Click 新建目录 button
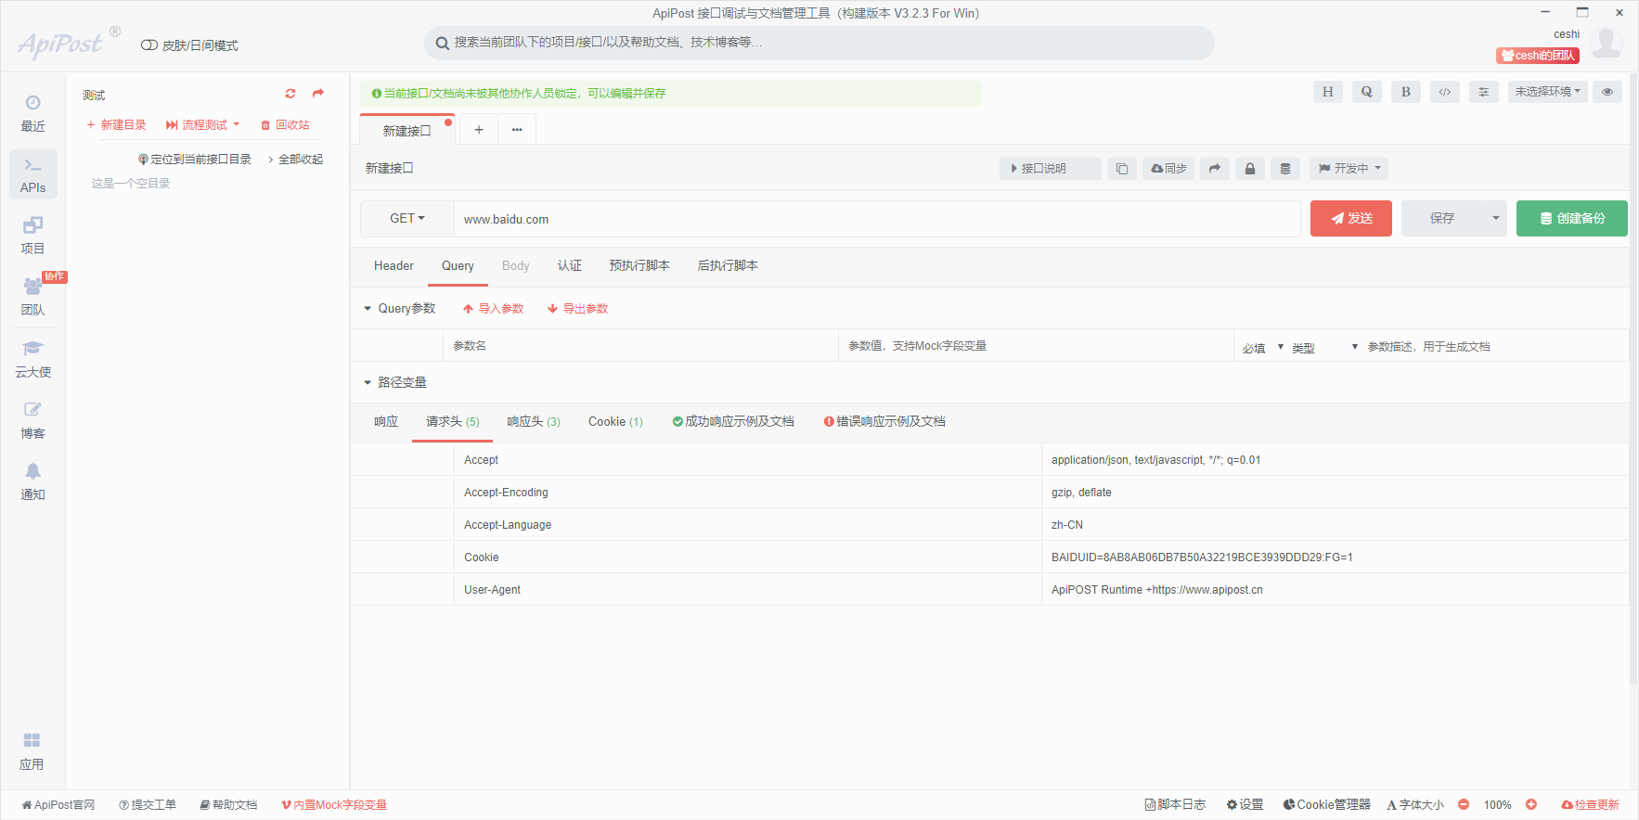The width and height of the screenshot is (1639, 820). point(116,125)
